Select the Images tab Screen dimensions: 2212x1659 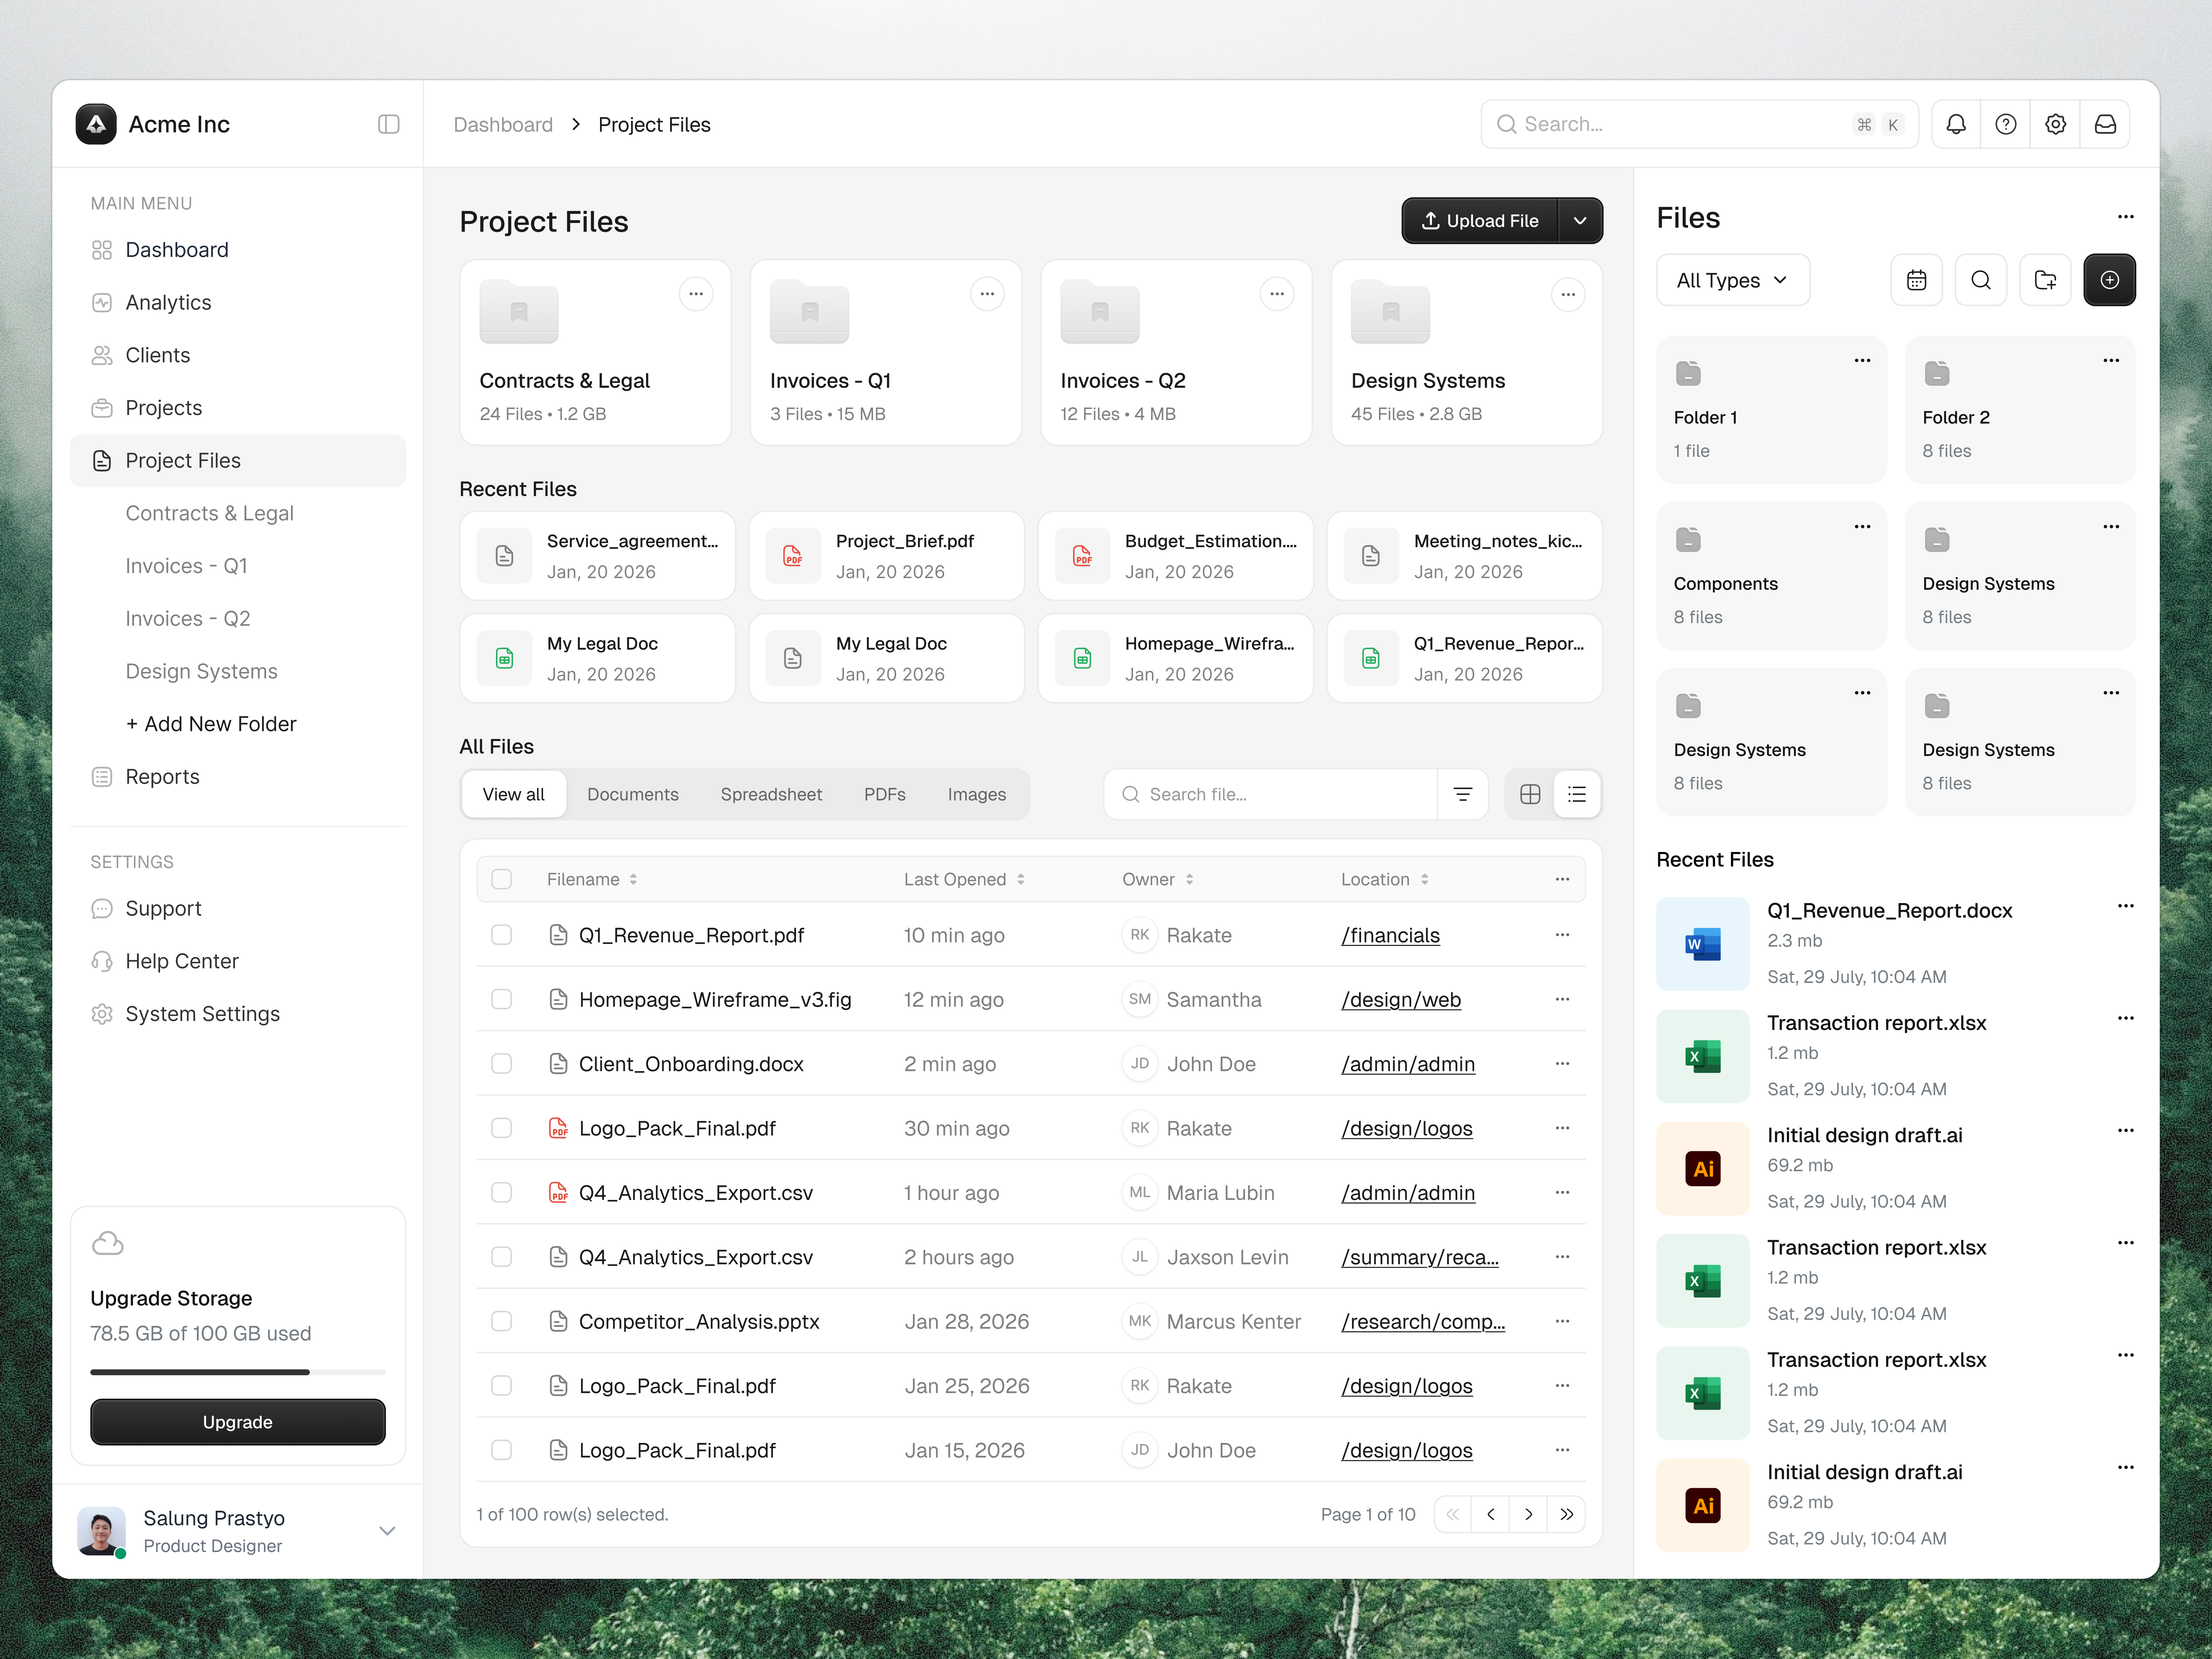pos(977,794)
